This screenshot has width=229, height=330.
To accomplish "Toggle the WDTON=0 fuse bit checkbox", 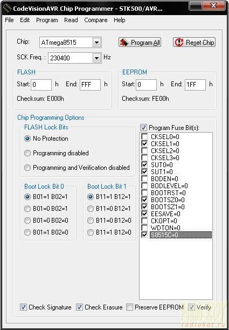I will click(x=144, y=228).
